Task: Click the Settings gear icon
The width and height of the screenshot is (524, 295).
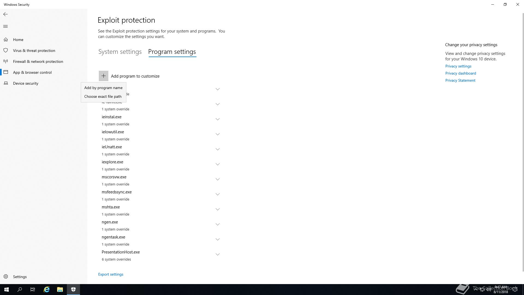Action: pyautogui.click(x=6, y=277)
